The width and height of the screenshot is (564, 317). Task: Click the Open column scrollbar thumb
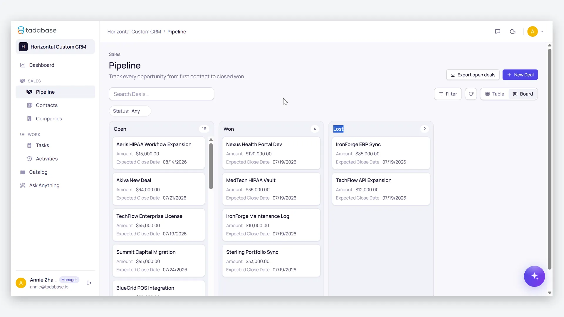click(211, 166)
